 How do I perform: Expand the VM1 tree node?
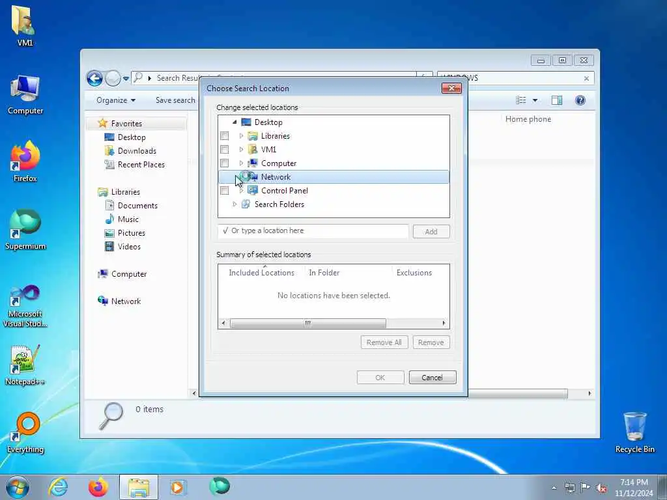tap(241, 150)
